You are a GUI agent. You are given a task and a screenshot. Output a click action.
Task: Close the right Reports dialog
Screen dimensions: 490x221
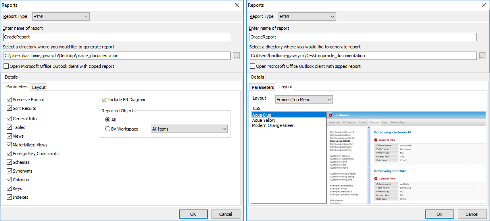(x=484, y=5)
